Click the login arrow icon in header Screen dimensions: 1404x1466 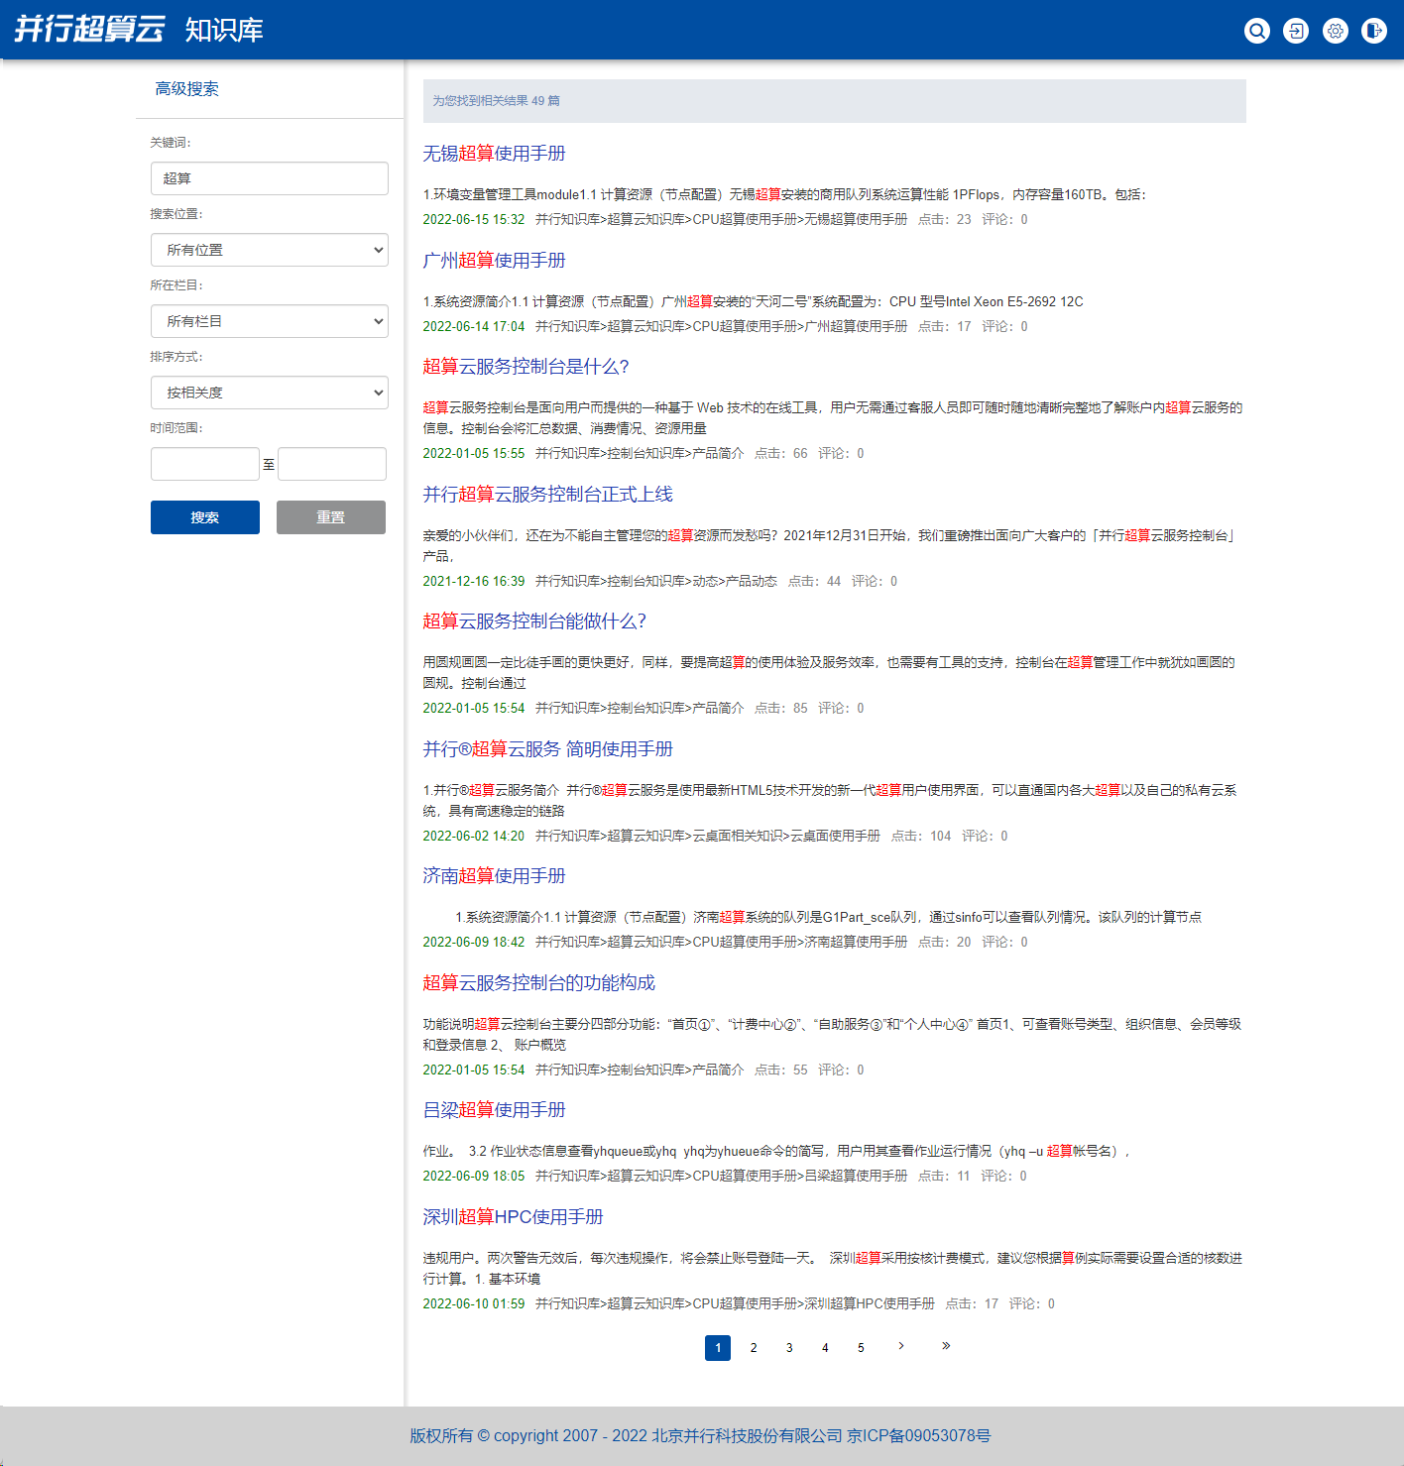(1296, 31)
